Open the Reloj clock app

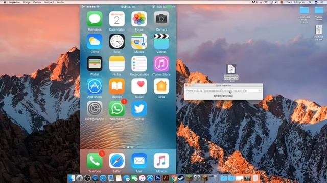[x=117, y=42]
